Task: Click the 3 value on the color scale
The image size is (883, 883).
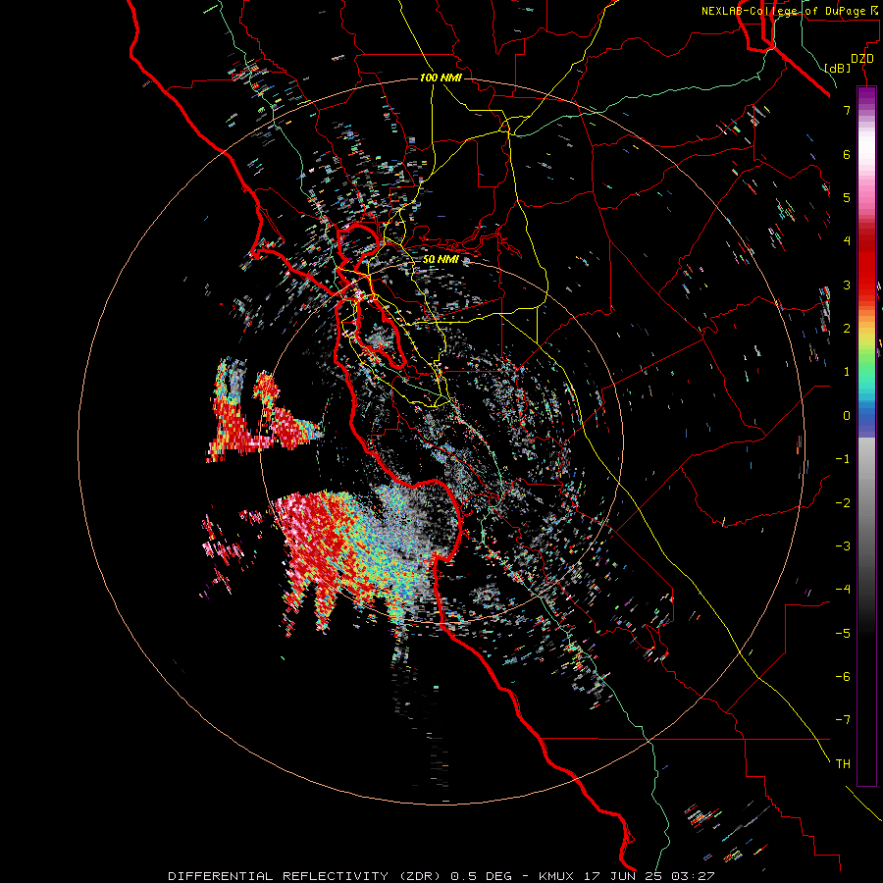Action: tap(847, 285)
